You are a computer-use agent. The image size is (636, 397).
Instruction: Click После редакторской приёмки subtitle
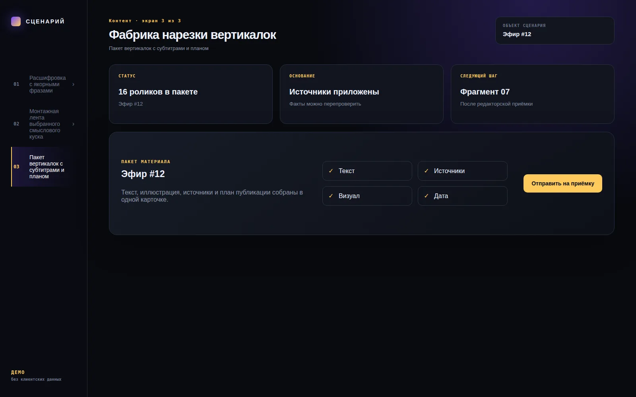pyautogui.click(x=496, y=104)
